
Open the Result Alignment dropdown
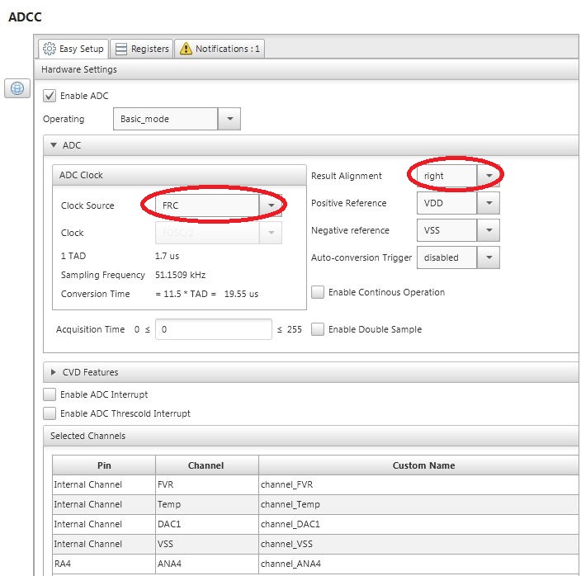click(x=489, y=176)
